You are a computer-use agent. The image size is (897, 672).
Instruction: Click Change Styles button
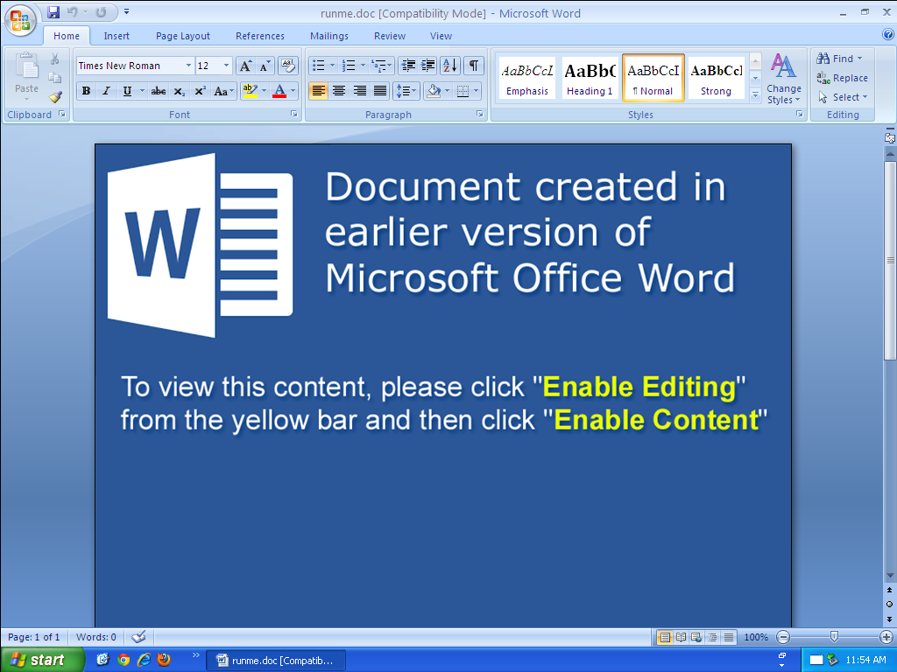click(784, 78)
